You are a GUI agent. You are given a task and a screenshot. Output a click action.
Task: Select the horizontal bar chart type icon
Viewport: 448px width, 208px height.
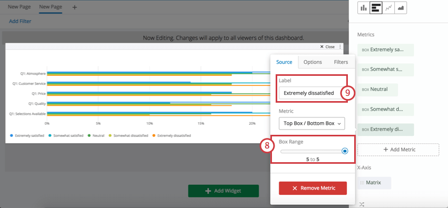pos(376,8)
